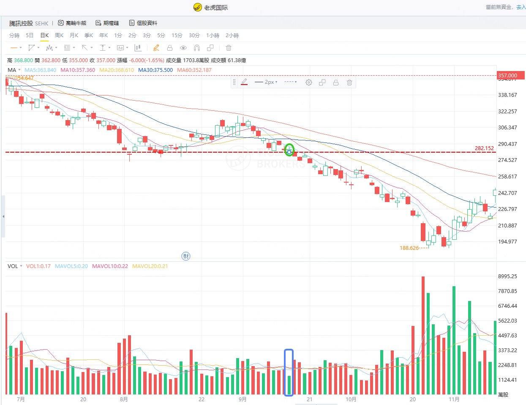Expand the text tool dropdown arrow
Viewport: 526px width, 405px height.
coord(127,48)
